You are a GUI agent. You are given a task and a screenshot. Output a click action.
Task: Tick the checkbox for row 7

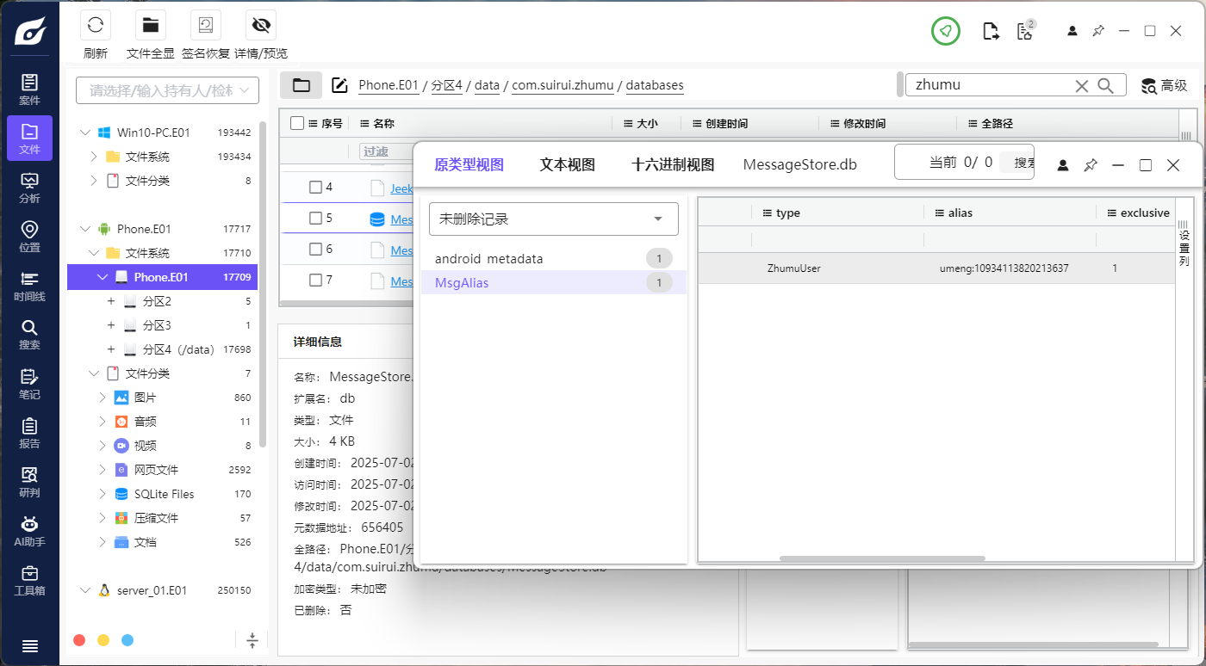coord(315,280)
